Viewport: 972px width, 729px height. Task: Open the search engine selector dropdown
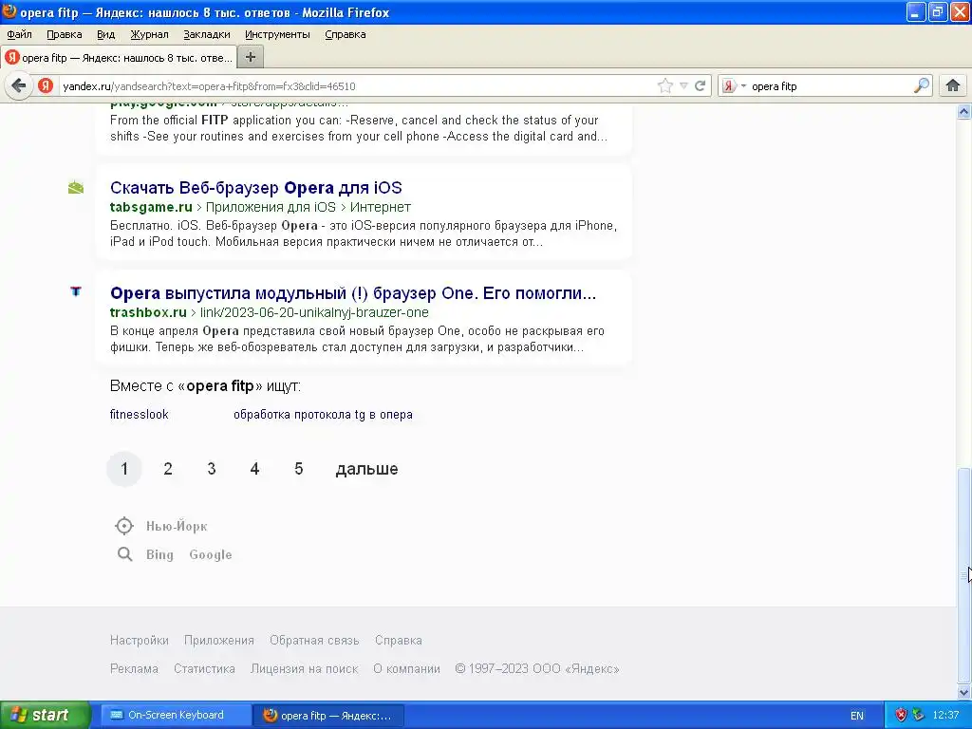tap(734, 85)
